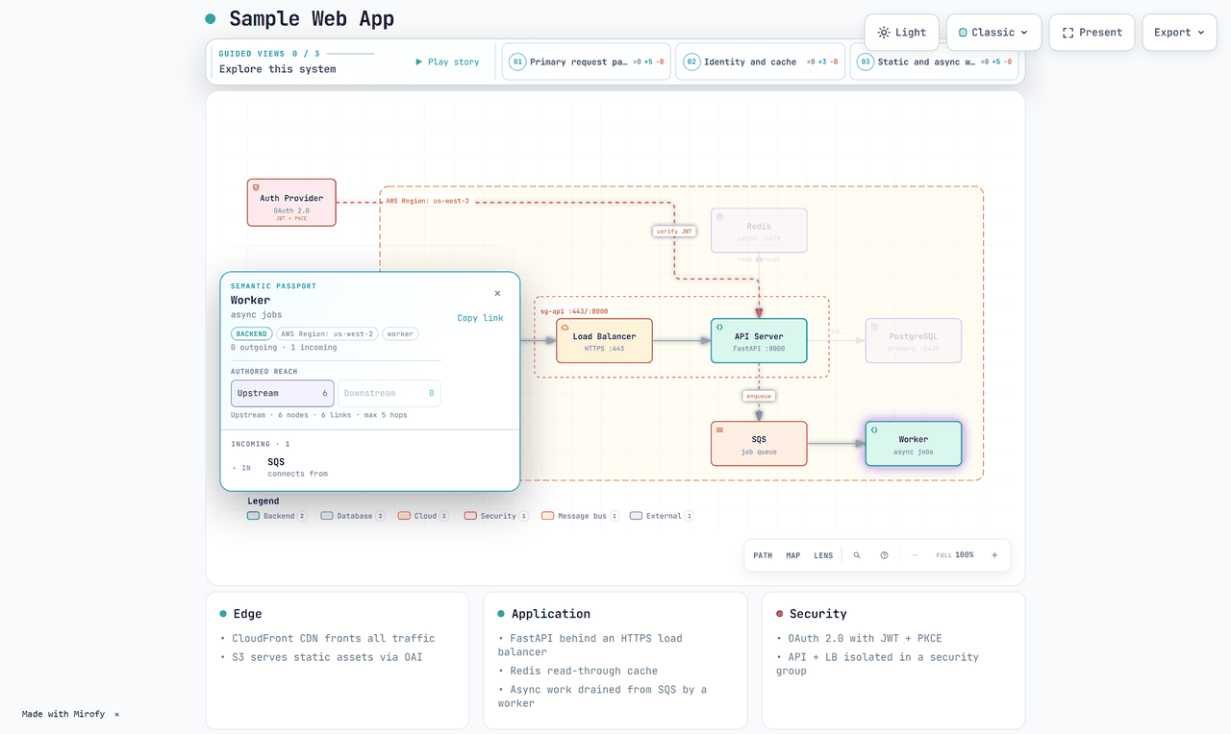Click the queue icon on the SQS node
The width and height of the screenshot is (1231, 734).
coord(719,429)
